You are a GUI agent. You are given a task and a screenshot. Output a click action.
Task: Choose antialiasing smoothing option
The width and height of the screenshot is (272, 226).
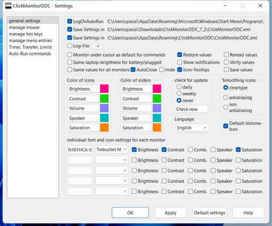tap(226, 97)
